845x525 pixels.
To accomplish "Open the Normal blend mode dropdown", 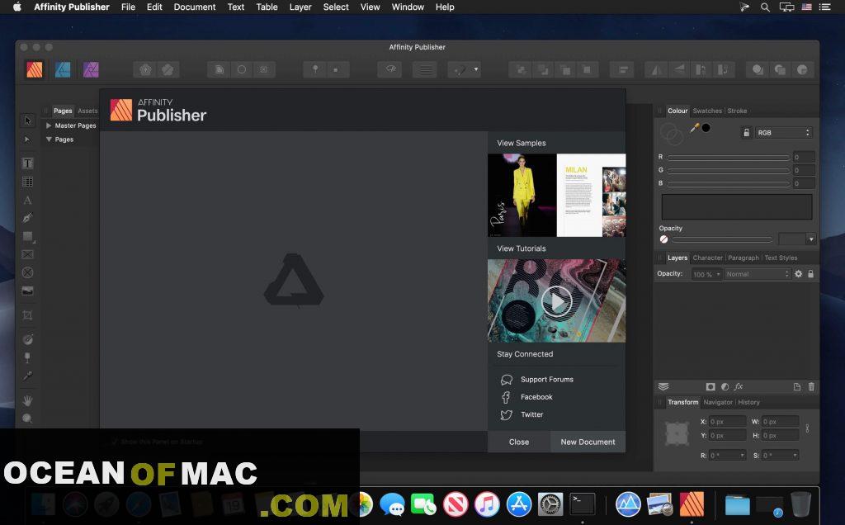I will pos(757,274).
